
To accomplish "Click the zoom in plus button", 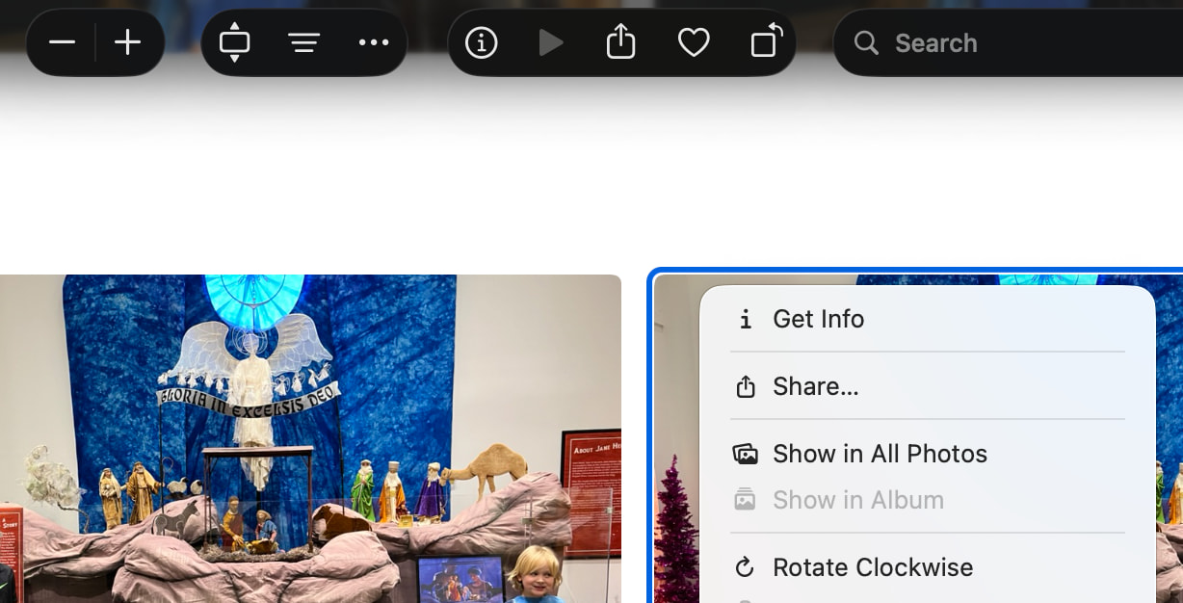I will (x=128, y=43).
